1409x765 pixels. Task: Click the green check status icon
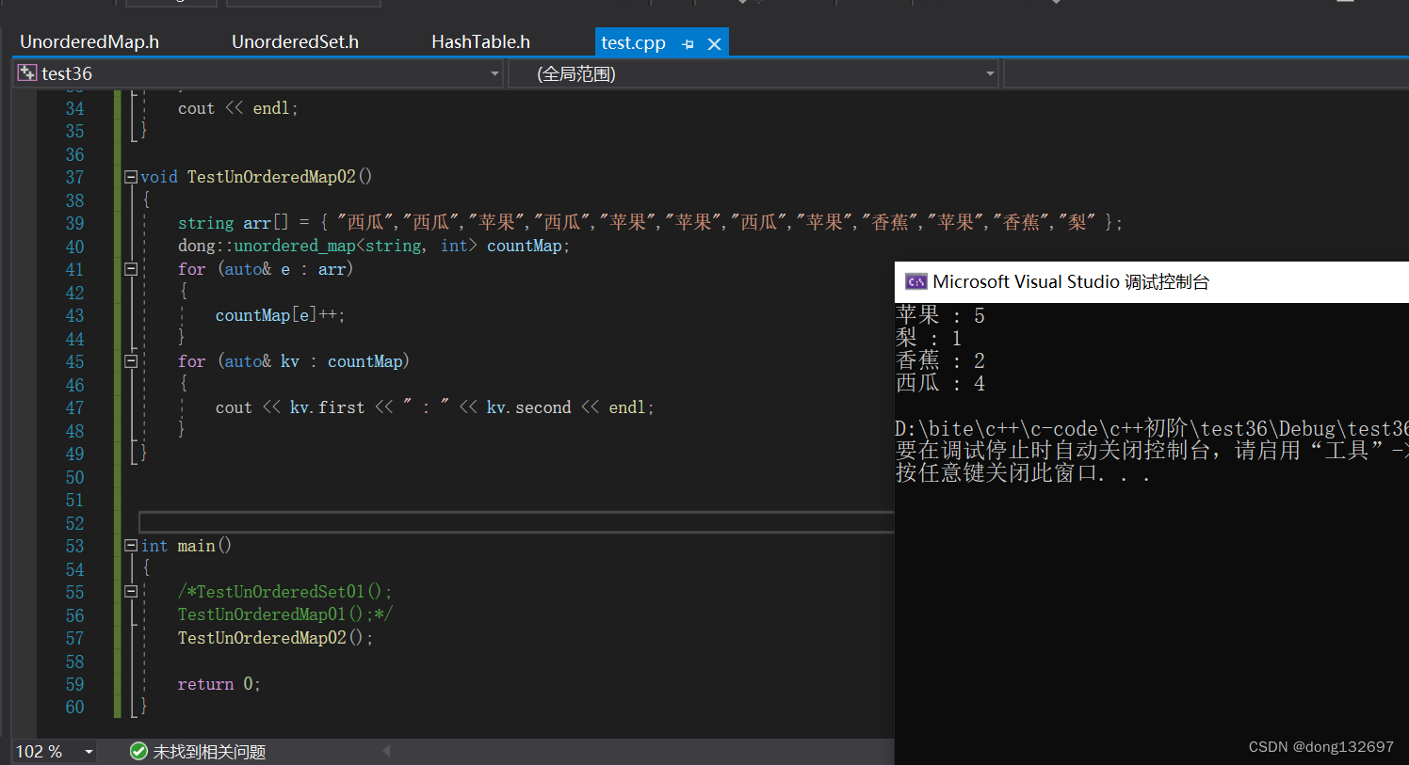click(x=138, y=751)
